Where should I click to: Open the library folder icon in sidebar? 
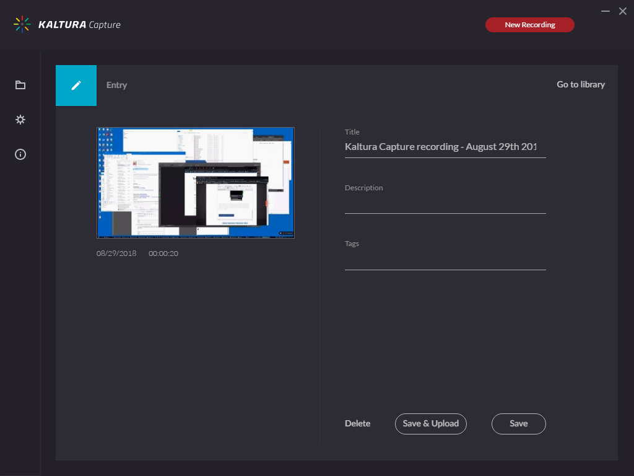[x=20, y=84]
